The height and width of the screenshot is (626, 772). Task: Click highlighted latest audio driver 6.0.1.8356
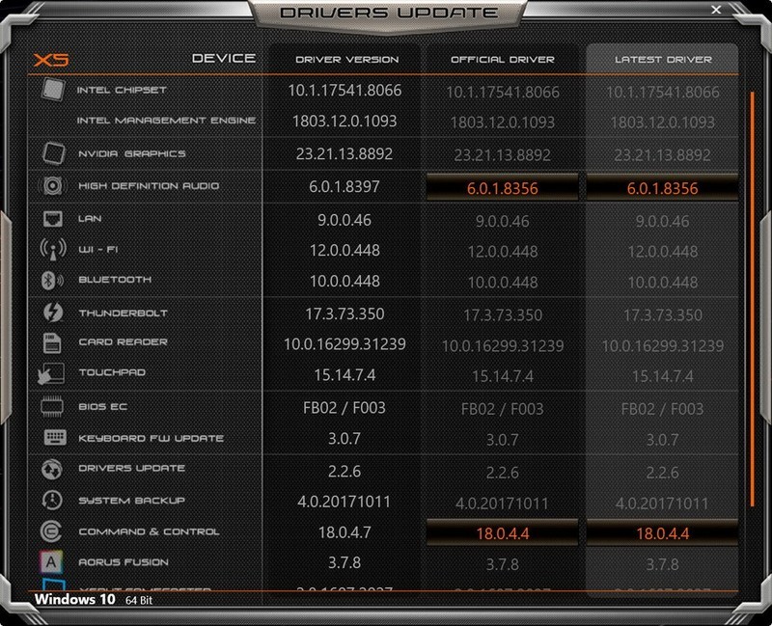tap(662, 188)
